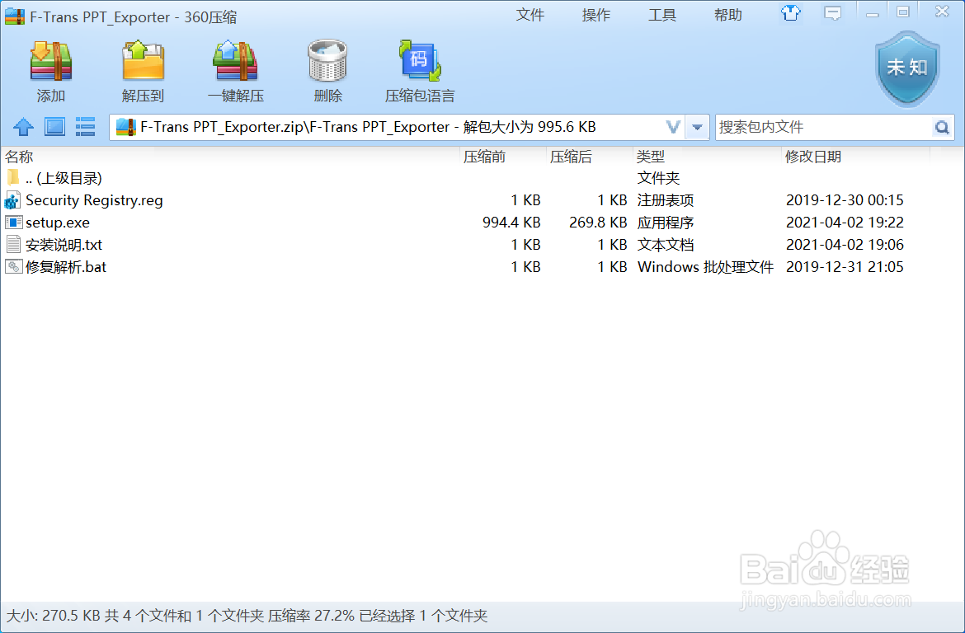Click the 269.8 KB compressed size cell
This screenshot has height=633, width=965.
pos(598,223)
